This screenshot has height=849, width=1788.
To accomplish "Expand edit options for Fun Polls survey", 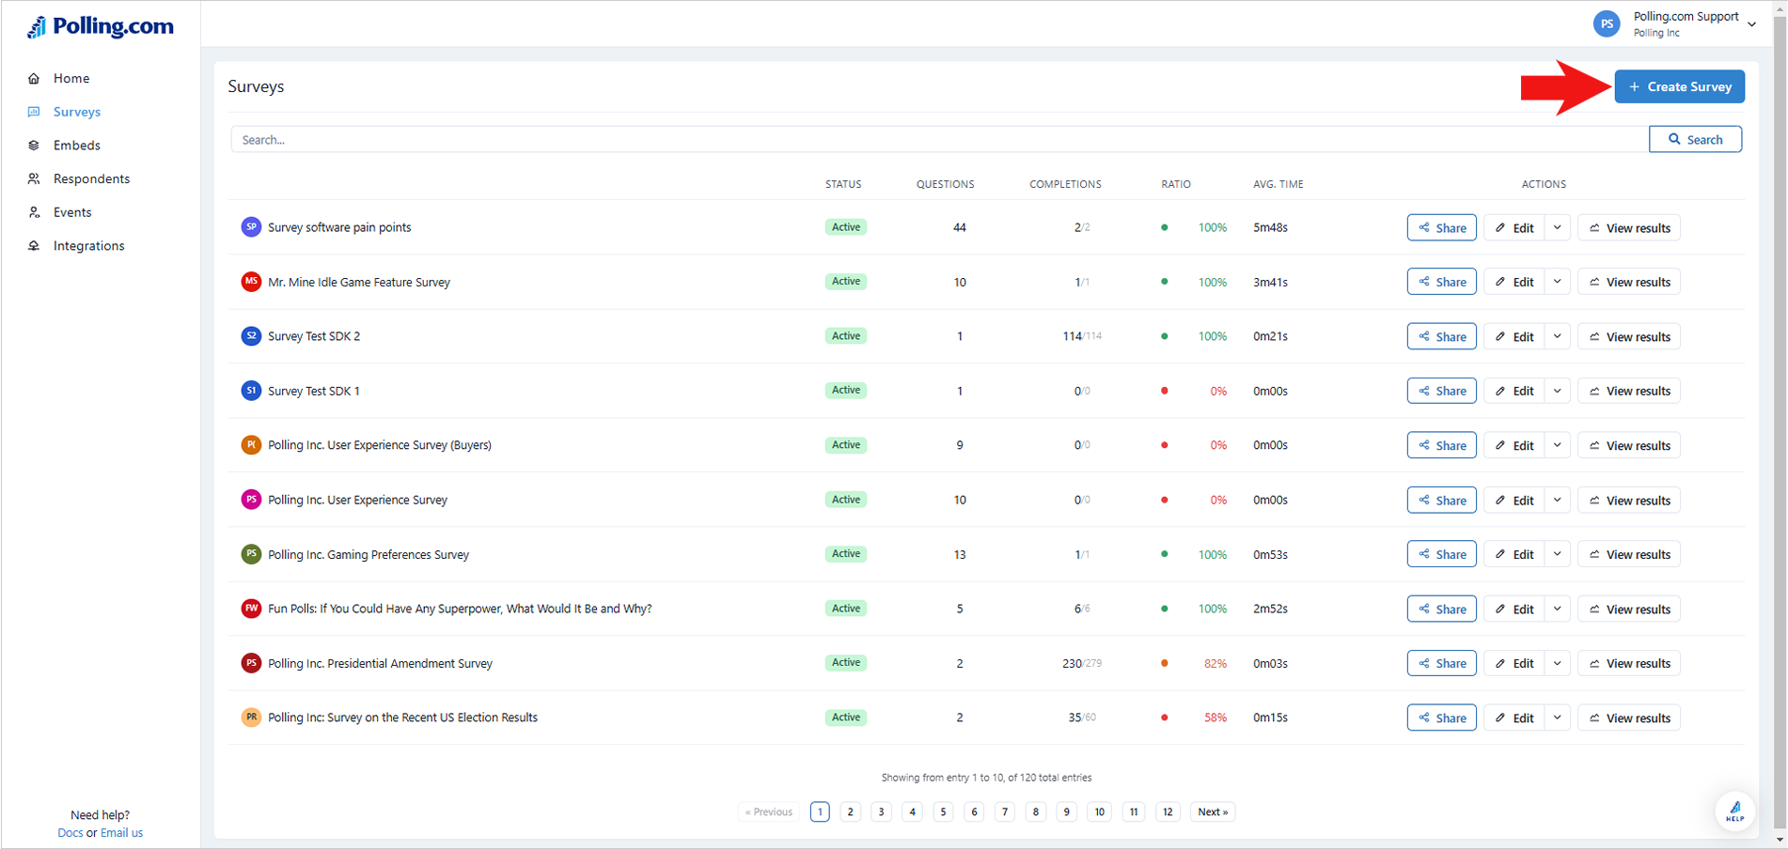I will [1558, 609].
